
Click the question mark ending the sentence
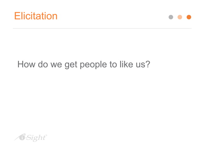(148, 64)
